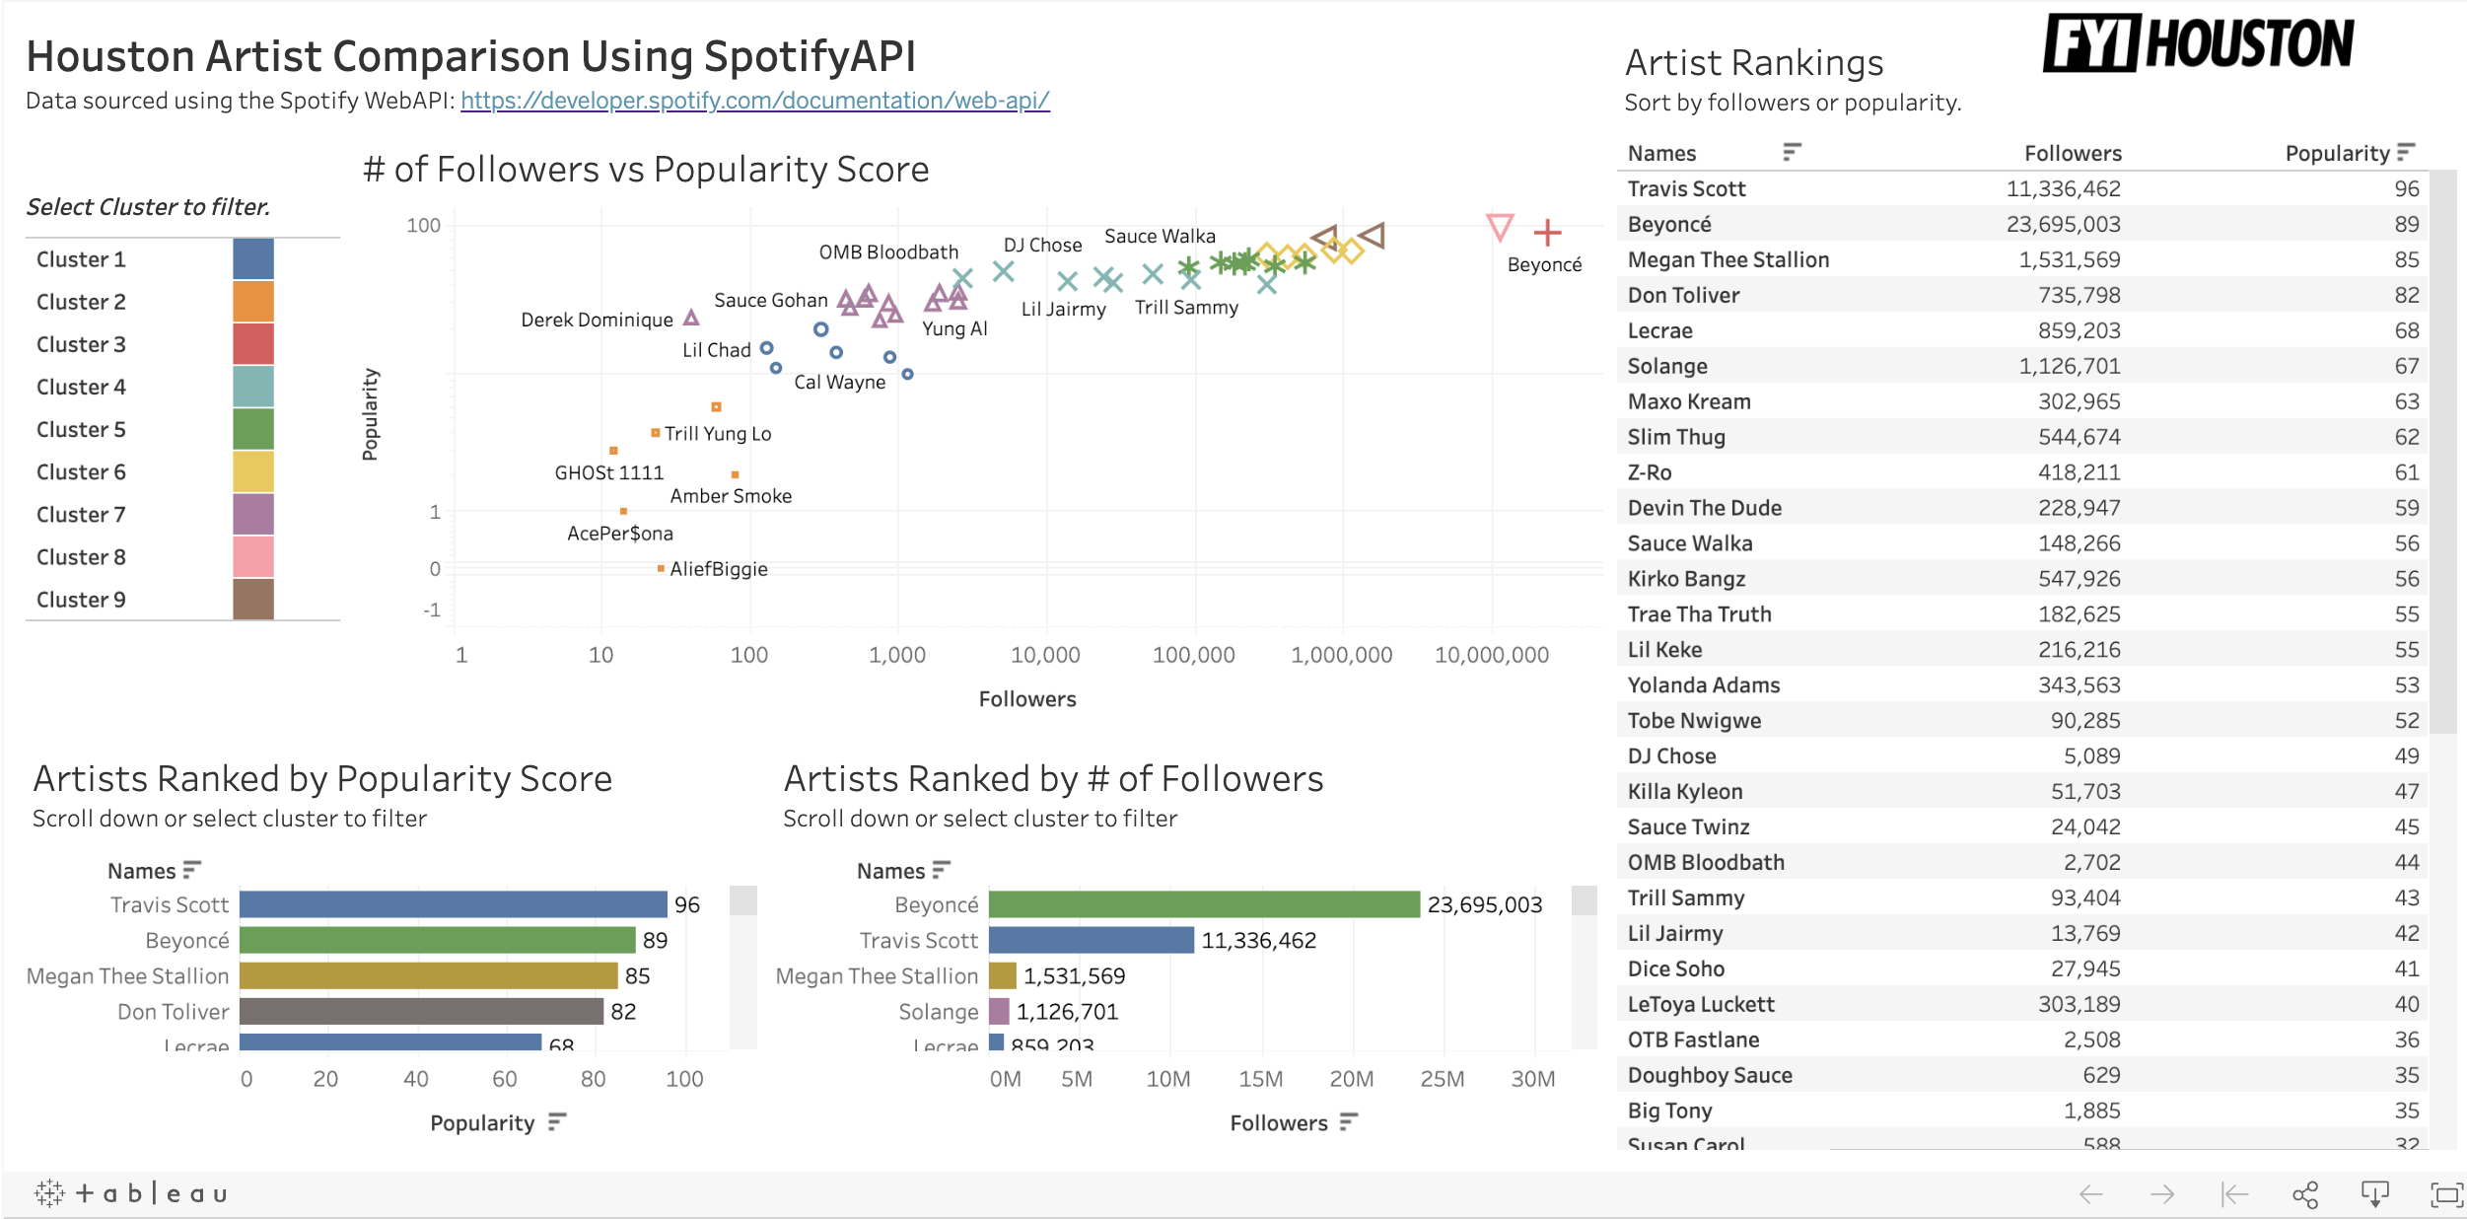Open the share icon in footer
This screenshot has width=2467, height=1219.
pyautogui.click(x=2305, y=1194)
